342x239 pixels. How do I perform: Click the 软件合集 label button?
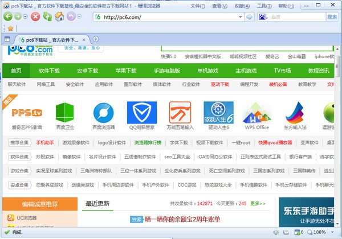point(19,156)
